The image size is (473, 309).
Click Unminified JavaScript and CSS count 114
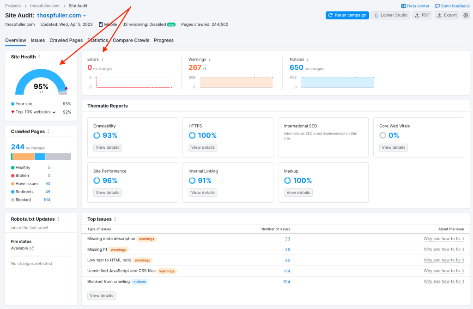pos(287,271)
